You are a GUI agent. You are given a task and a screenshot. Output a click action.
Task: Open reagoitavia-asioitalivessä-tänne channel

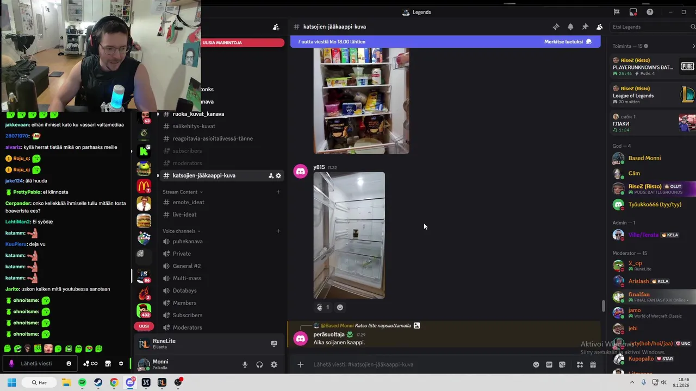(212, 138)
